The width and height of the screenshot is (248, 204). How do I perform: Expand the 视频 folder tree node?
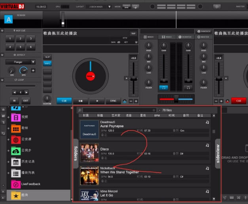(x=8, y=117)
